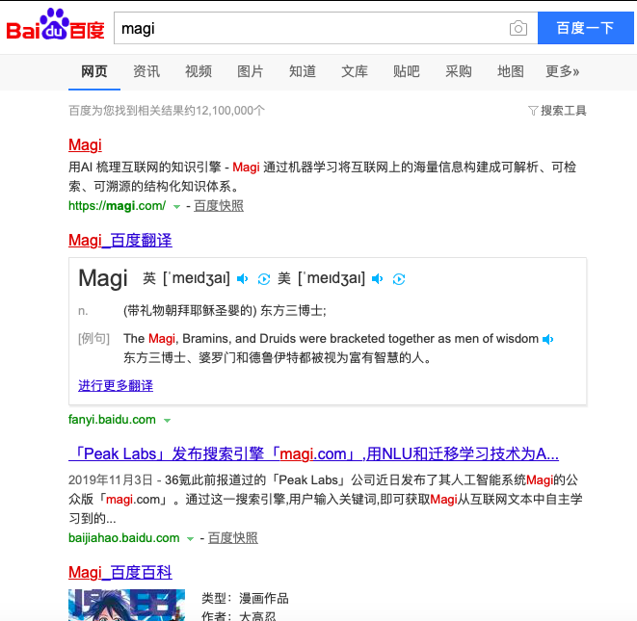This screenshot has width=637, height=621.
Task: Open 搜索工具 filter
Action: click(x=557, y=111)
